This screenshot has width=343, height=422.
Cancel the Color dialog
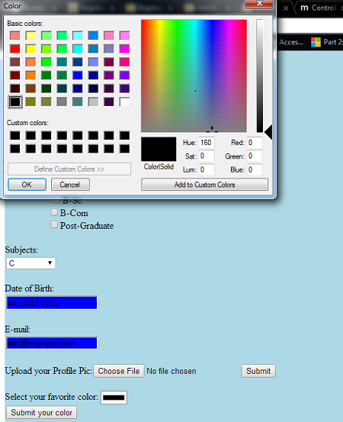coord(70,185)
